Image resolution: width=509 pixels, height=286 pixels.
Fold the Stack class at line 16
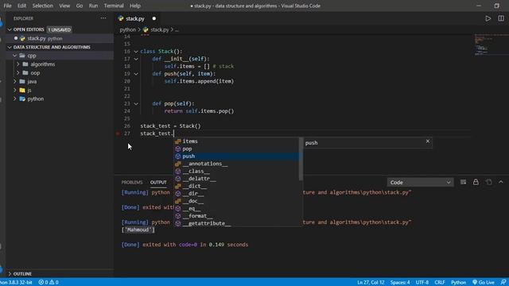pyautogui.click(x=136, y=51)
